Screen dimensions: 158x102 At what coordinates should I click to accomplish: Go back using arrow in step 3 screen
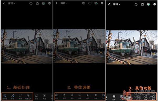(x=109, y=4)
